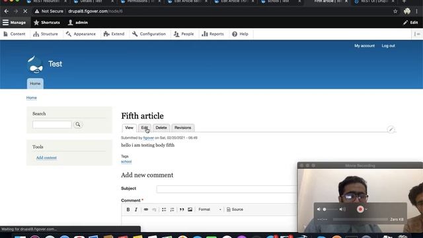Image resolution: width=423 pixels, height=238 pixels.
Task: Open the Manage hamburger menu
Action: point(15,22)
